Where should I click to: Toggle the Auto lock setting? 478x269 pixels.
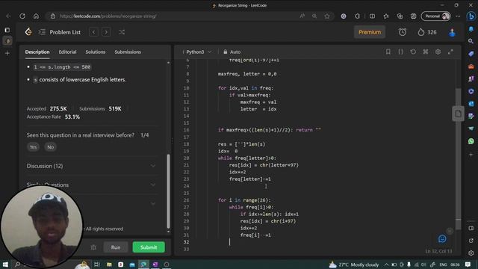tap(232, 52)
